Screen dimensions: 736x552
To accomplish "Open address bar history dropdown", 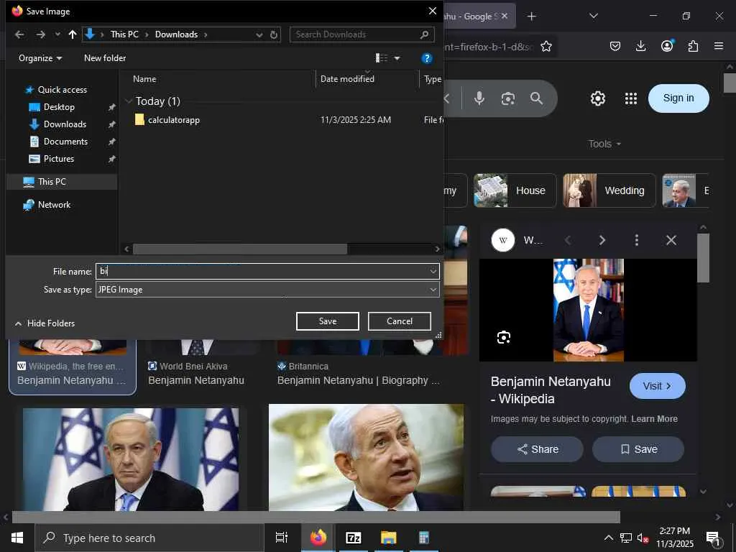I will 259,34.
